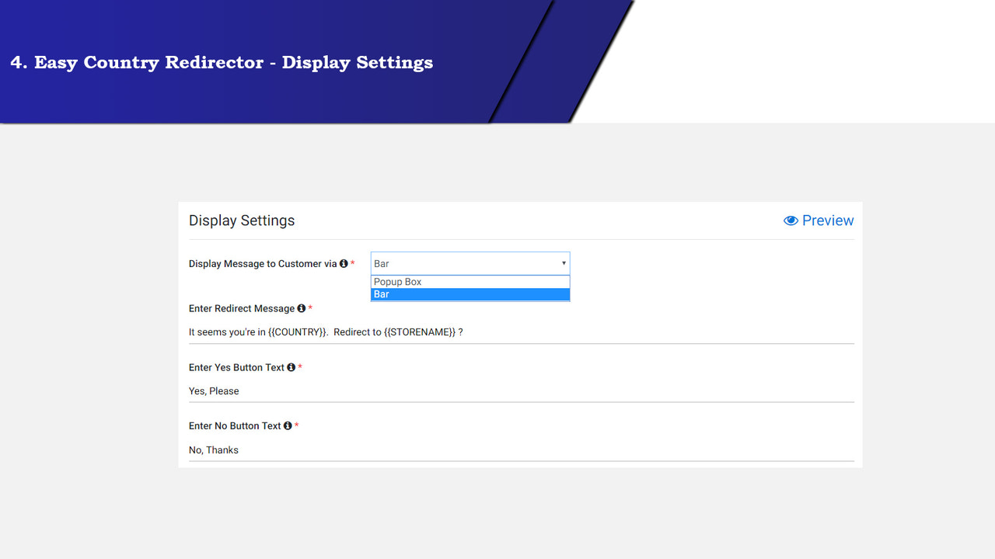Open the info tooltip for Enter Redirect Message
This screenshot has height=559, width=995.
pyautogui.click(x=302, y=308)
